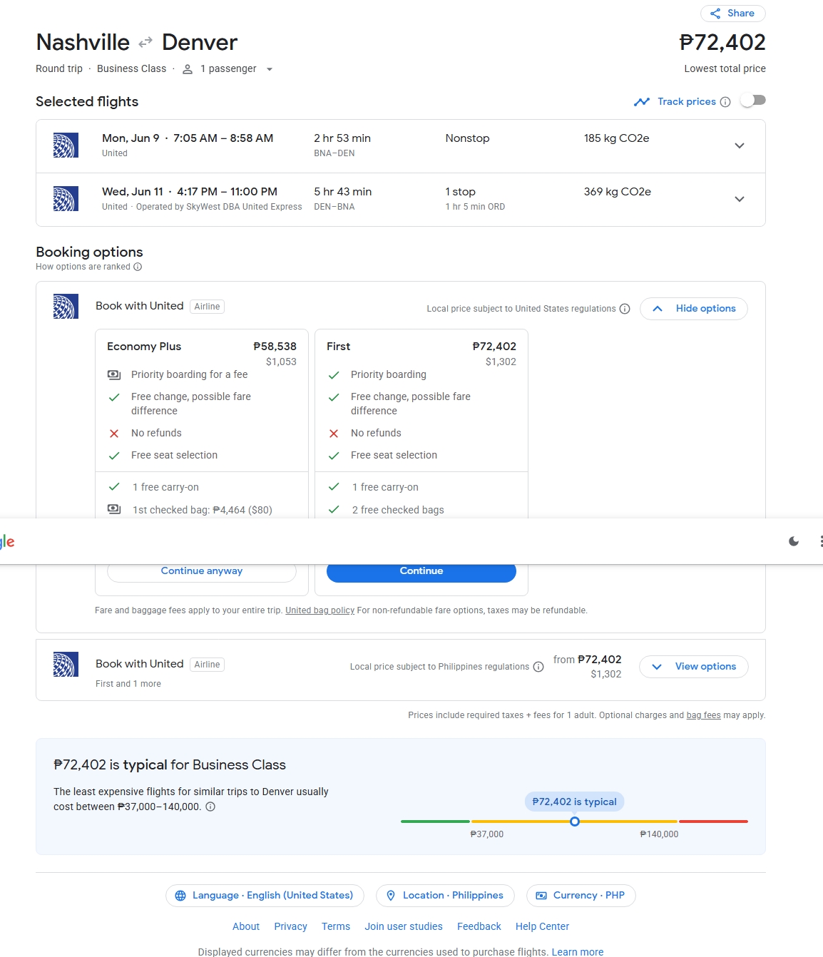Expand the Wed, Jun 11 flight details
The height and width of the screenshot is (957, 823).
(740, 199)
